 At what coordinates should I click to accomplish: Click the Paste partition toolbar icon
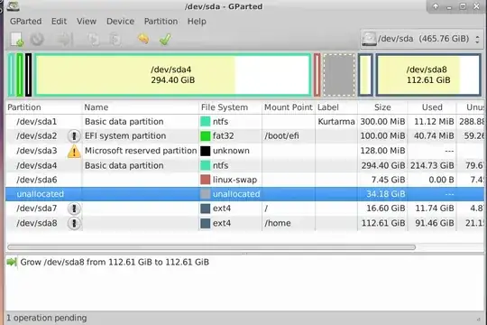pyautogui.click(x=115, y=40)
